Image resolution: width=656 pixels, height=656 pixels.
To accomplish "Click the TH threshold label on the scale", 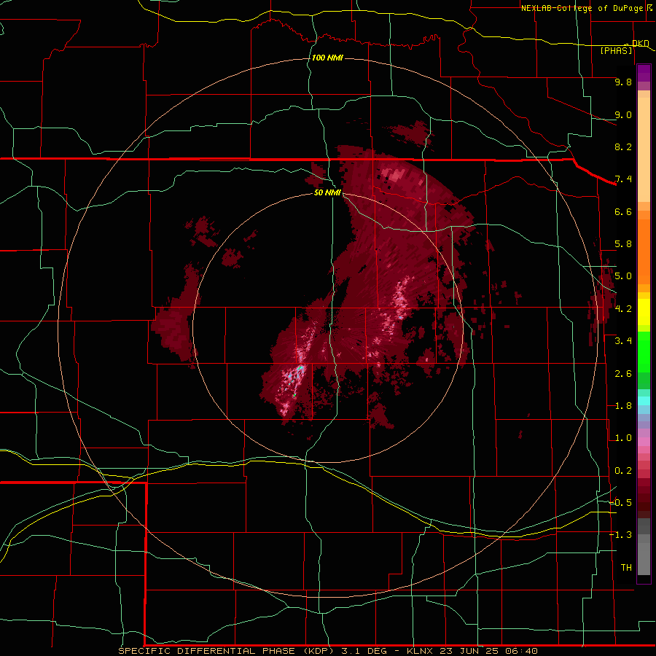I will click(x=626, y=568).
